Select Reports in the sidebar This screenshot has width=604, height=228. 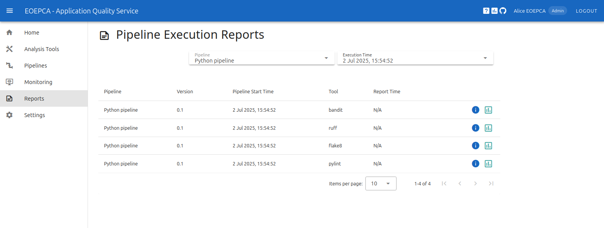[44, 99]
